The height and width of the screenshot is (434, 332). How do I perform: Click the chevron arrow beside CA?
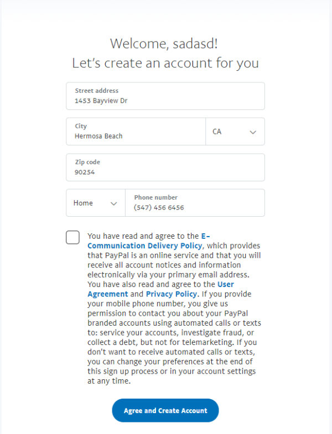[253, 133]
